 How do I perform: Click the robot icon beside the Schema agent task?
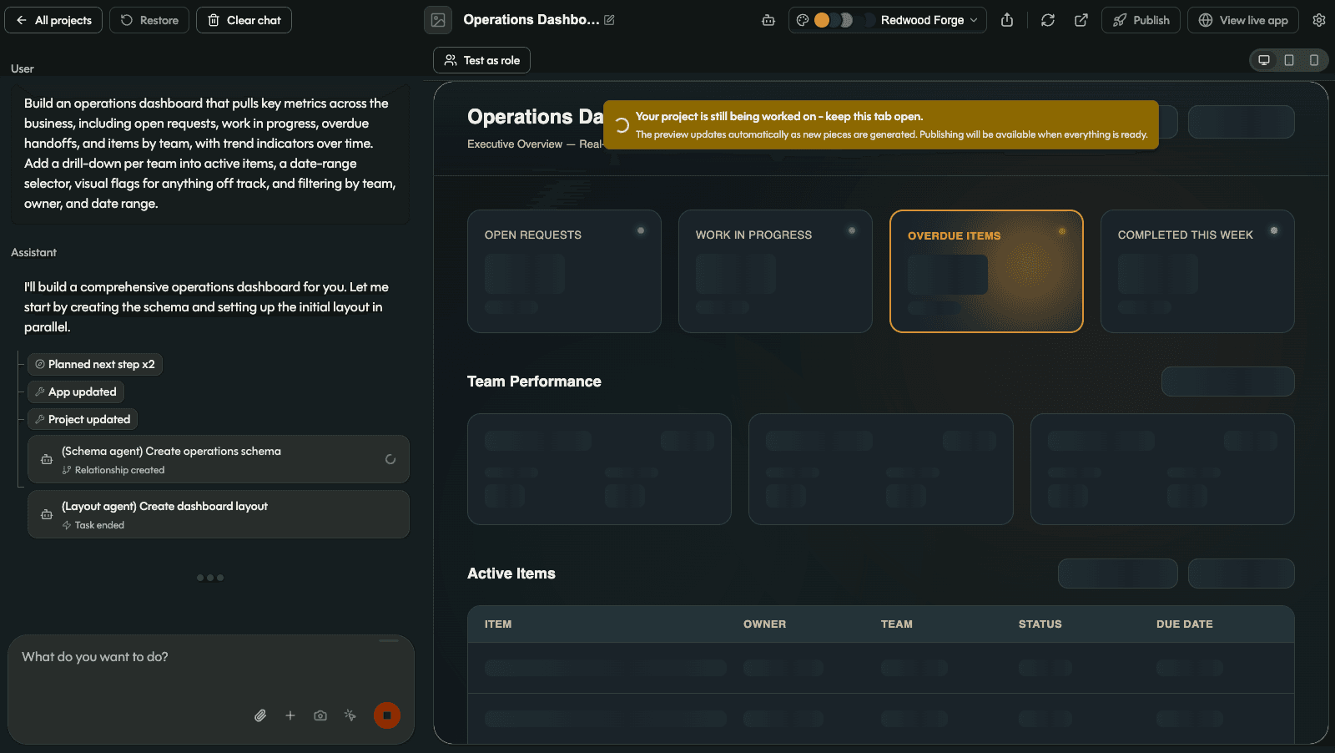(47, 459)
